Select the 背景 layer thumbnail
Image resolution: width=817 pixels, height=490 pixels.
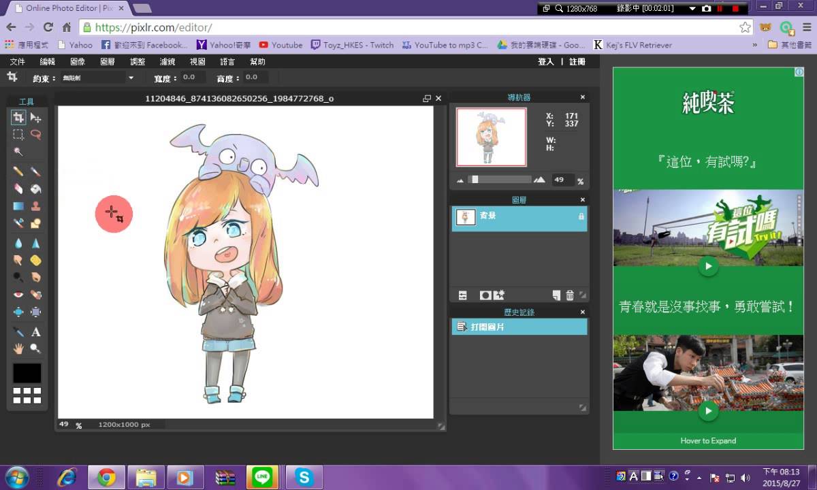tap(466, 217)
